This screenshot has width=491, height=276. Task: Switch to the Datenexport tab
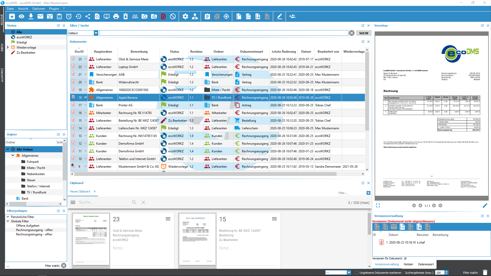pos(426,264)
